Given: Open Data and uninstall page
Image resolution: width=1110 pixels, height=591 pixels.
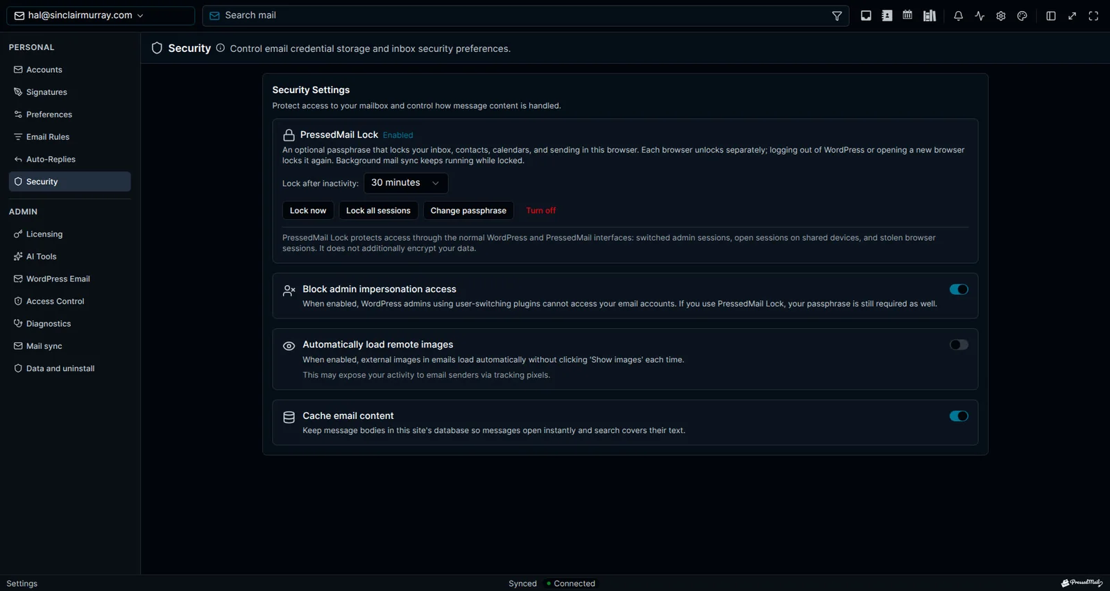Looking at the screenshot, I should 69,369.
